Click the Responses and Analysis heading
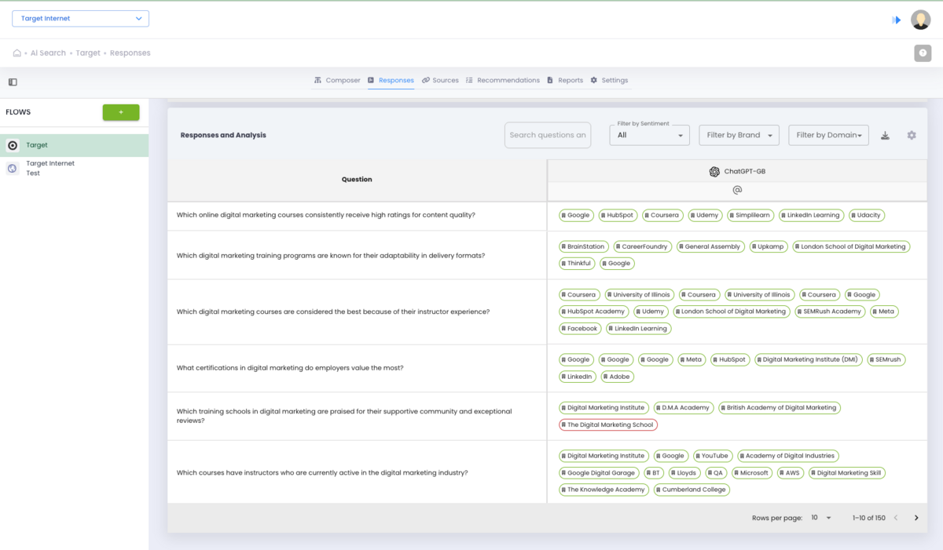 223,135
